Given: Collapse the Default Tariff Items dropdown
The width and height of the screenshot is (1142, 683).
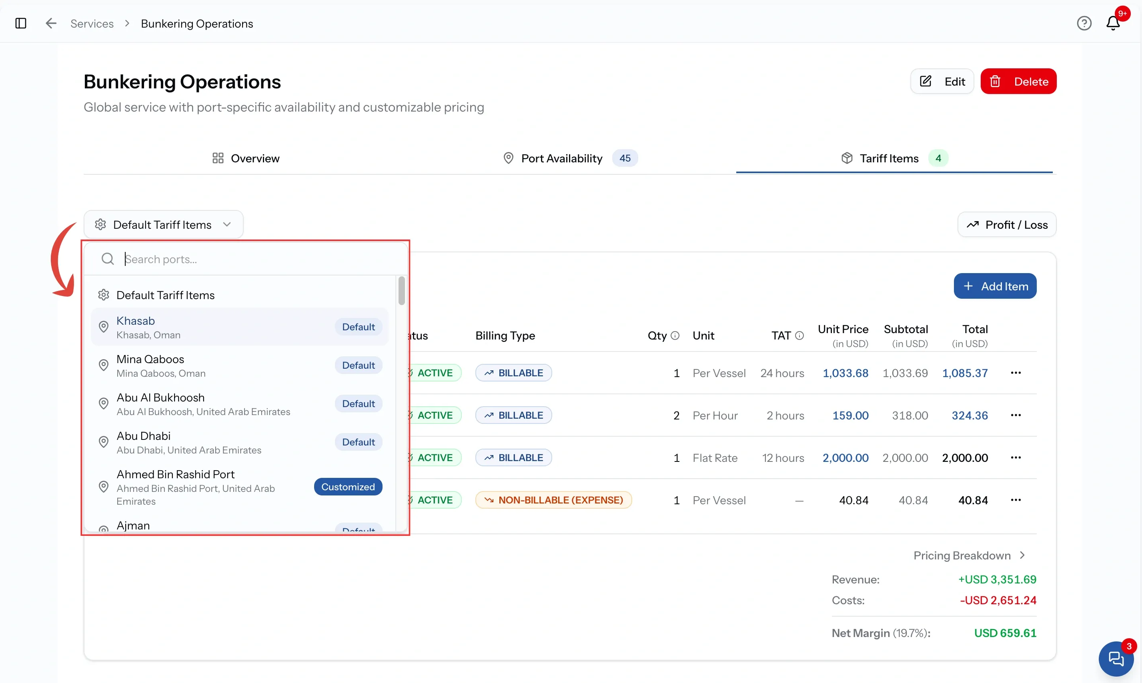Looking at the screenshot, I should click(164, 225).
